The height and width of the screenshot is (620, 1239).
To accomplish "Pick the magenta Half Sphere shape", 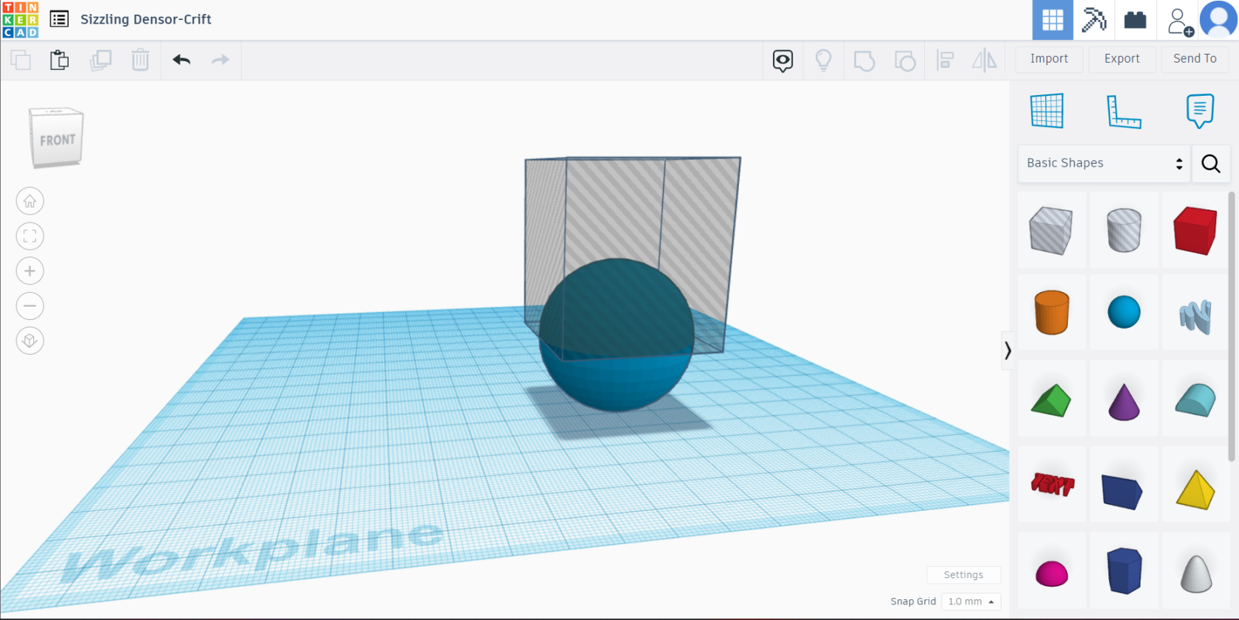I will pos(1052,573).
